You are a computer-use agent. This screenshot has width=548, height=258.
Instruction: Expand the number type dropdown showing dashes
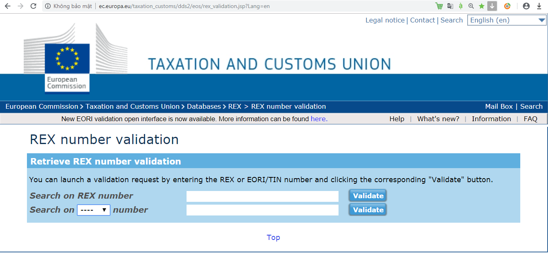click(x=93, y=210)
